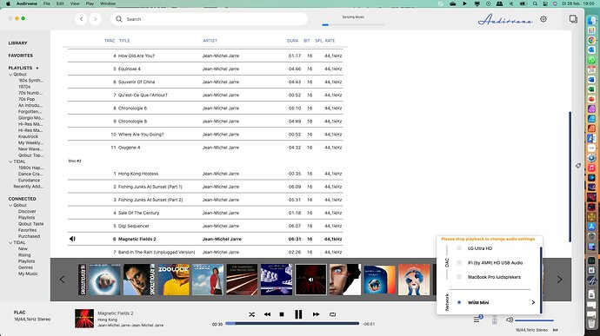Mute with the speaker volume icon
Screen dimensions: 600x336
pyautogui.click(x=510, y=320)
